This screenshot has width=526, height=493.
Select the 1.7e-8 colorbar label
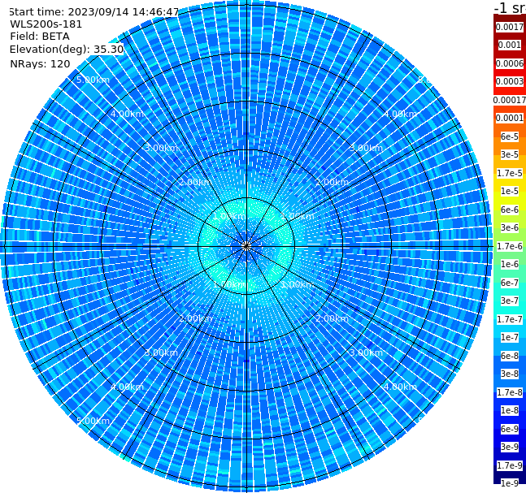[x=510, y=392]
